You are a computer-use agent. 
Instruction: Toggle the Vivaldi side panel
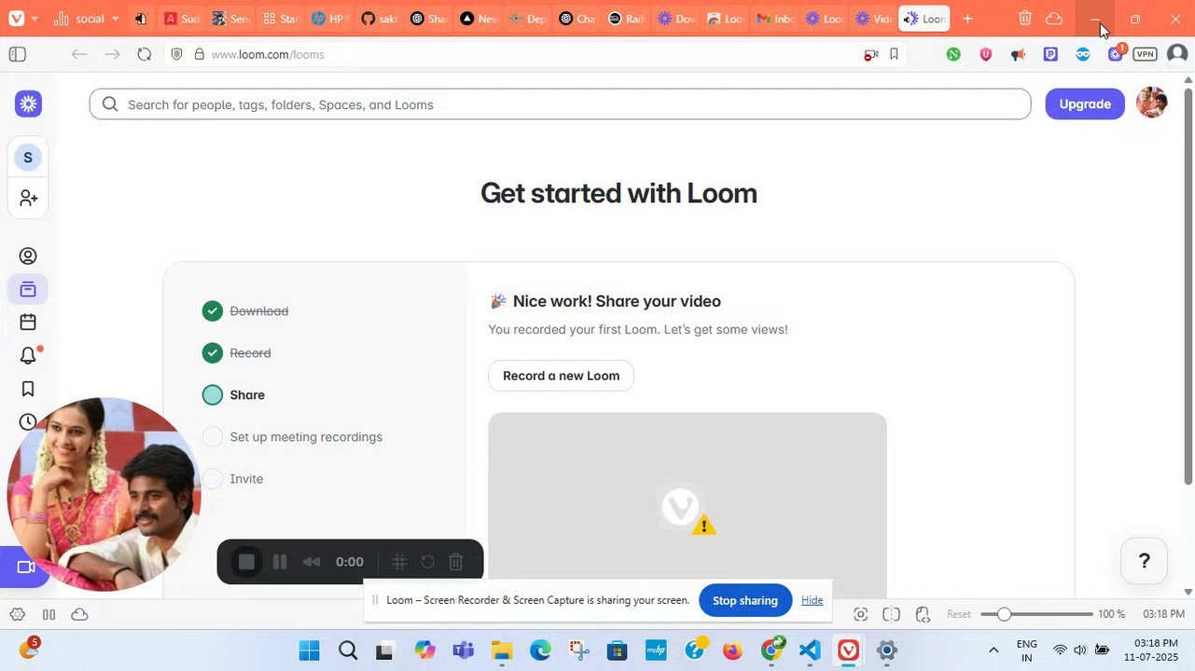(x=17, y=54)
